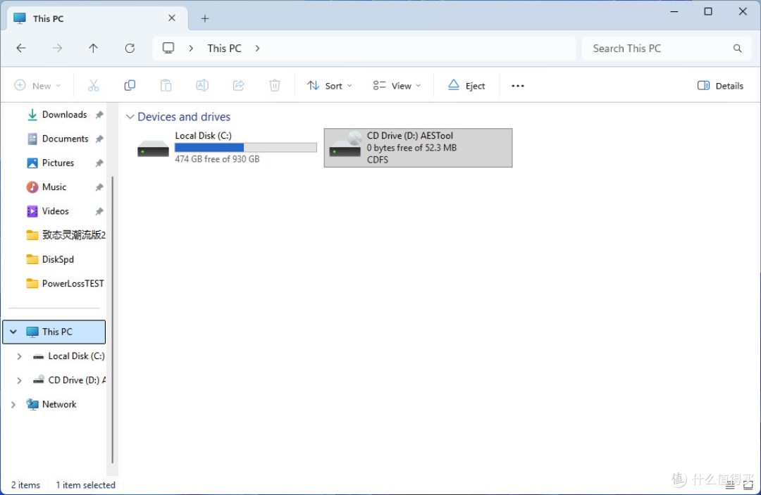Select This PC in navigation pane
The image size is (761, 495).
[x=54, y=332]
